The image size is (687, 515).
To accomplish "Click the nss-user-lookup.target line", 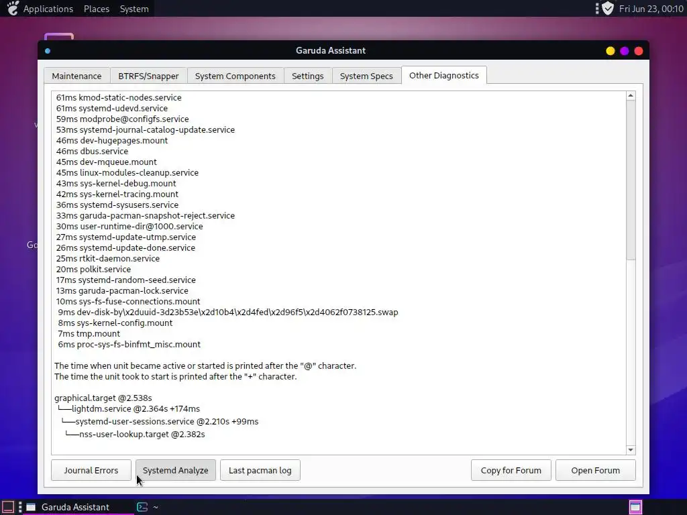I will [135, 434].
